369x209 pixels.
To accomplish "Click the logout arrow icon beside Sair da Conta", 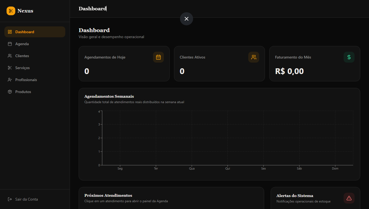I will pyautogui.click(x=10, y=199).
